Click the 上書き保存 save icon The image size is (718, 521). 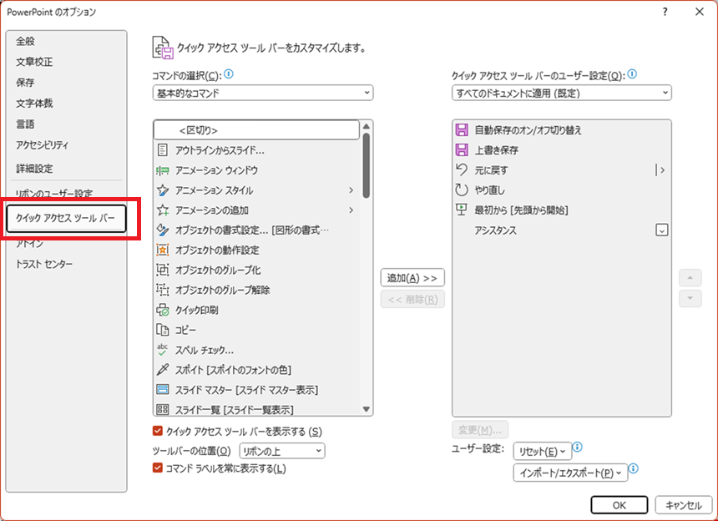[462, 150]
